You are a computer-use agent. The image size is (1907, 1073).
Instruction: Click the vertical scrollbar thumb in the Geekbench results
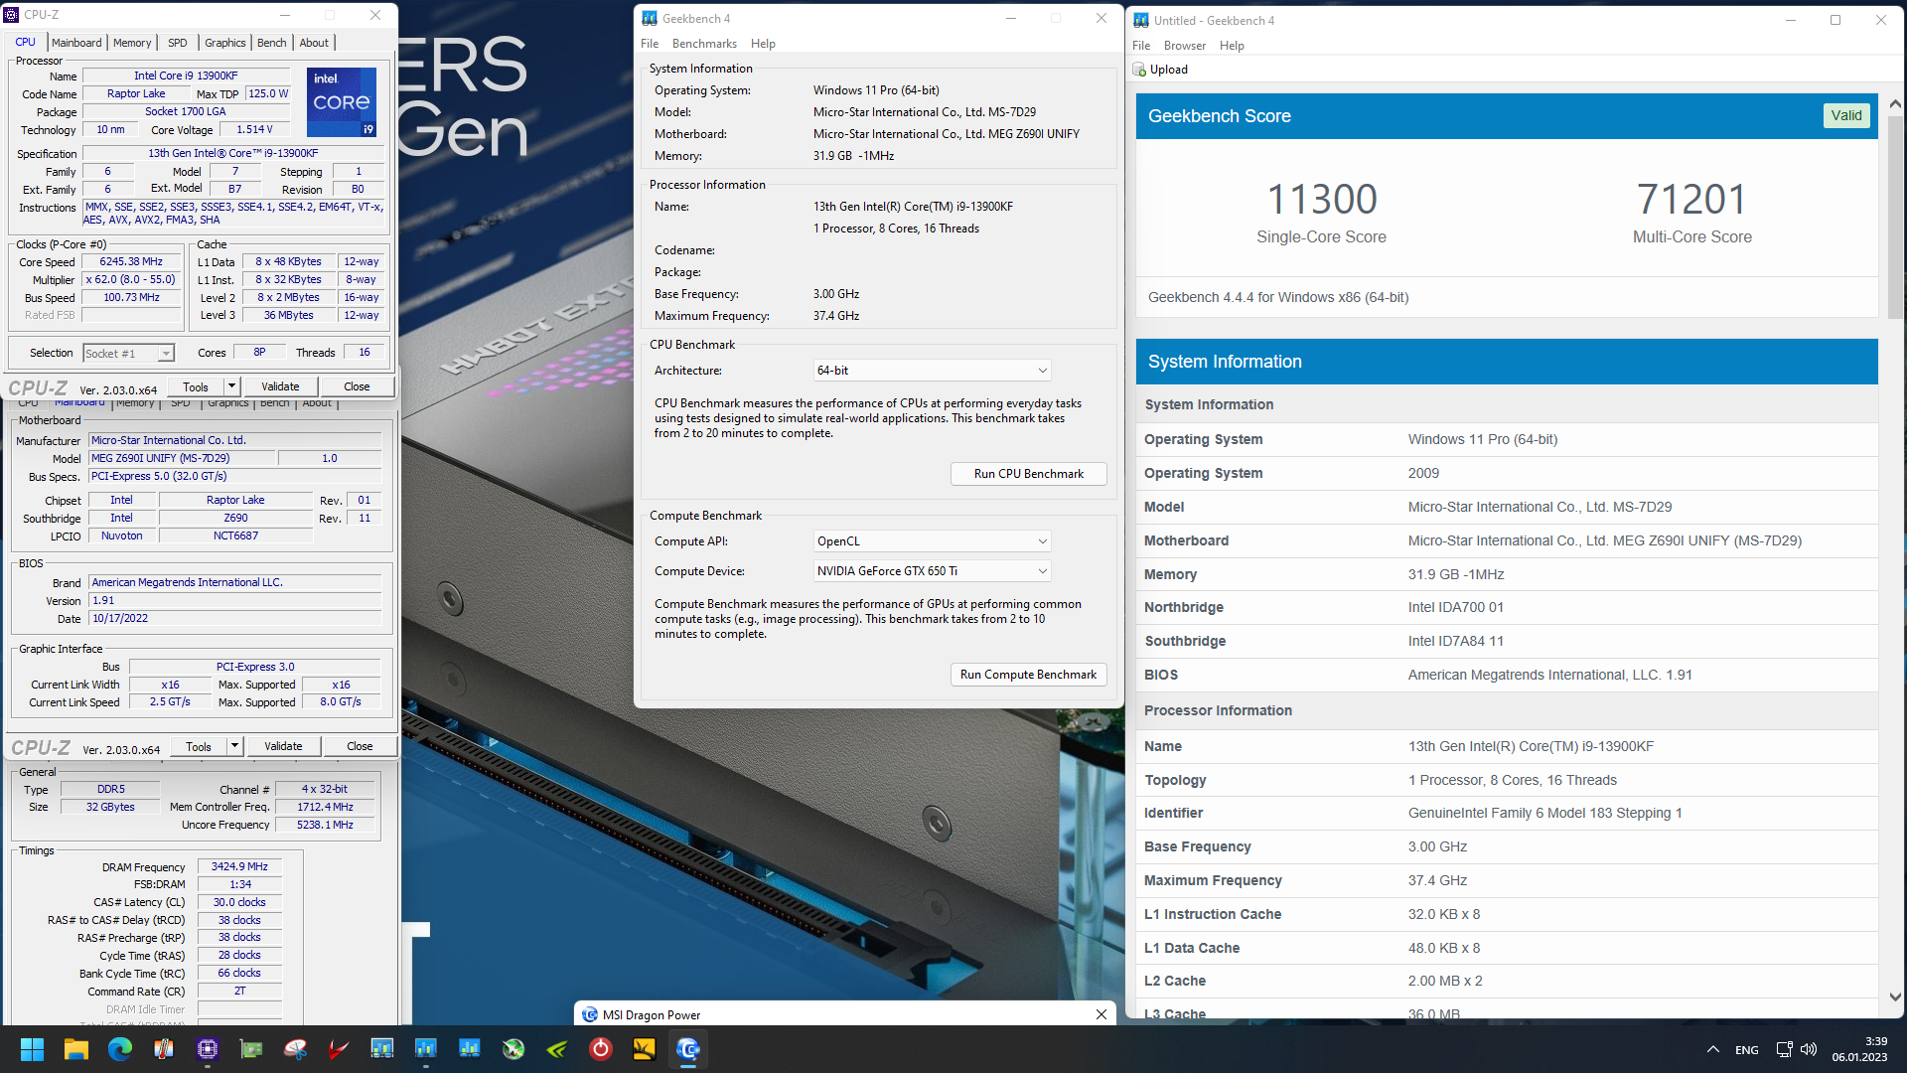pyautogui.click(x=1895, y=217)
